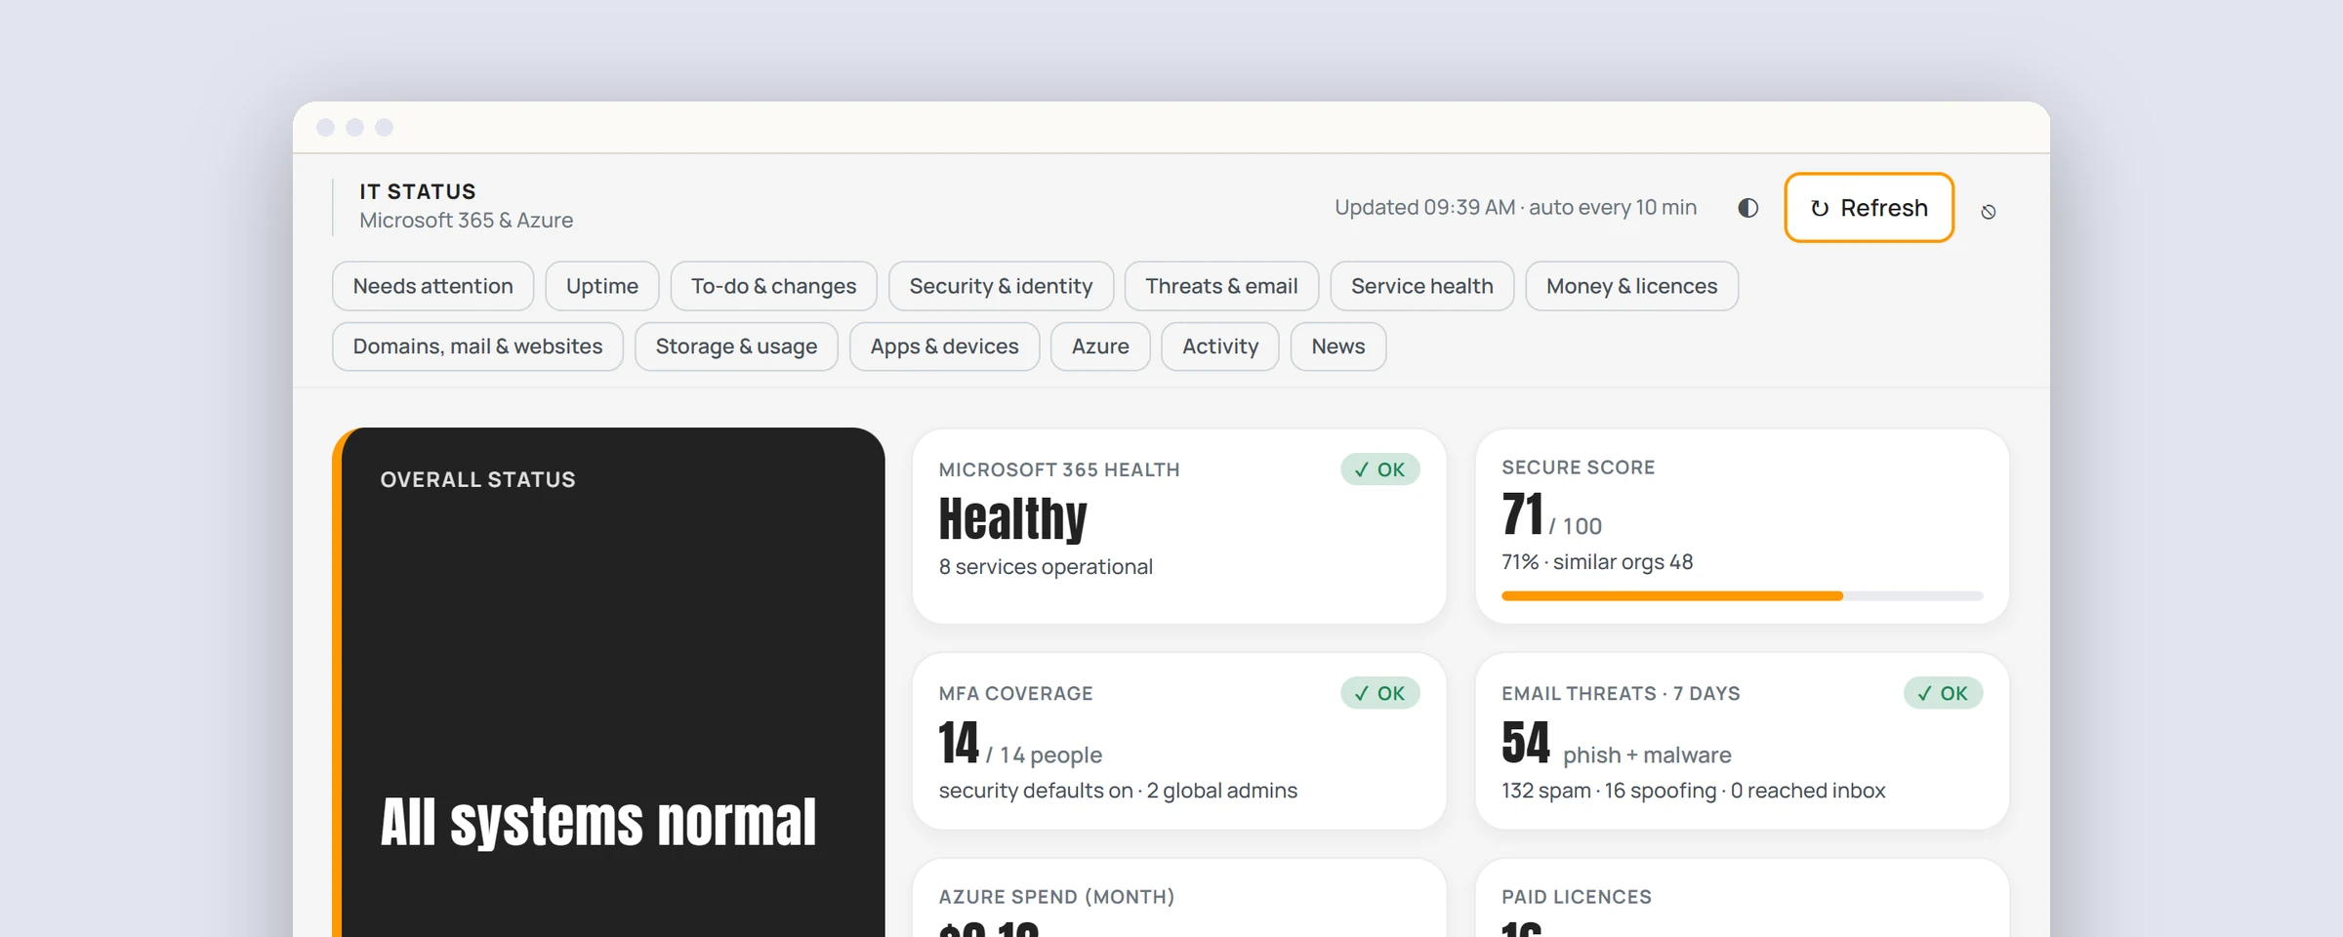Image resolution: width=2343 pixels, height=937 pixels.
Task: Click the 'Healthy' status text
Action: tap(1012, 518)
